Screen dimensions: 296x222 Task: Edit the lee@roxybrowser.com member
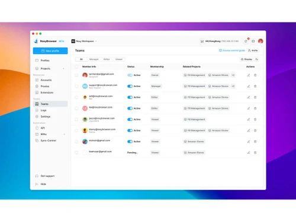[x=249, y=108]
